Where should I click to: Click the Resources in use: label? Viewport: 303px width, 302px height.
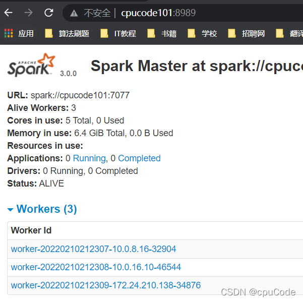[45, 146]
